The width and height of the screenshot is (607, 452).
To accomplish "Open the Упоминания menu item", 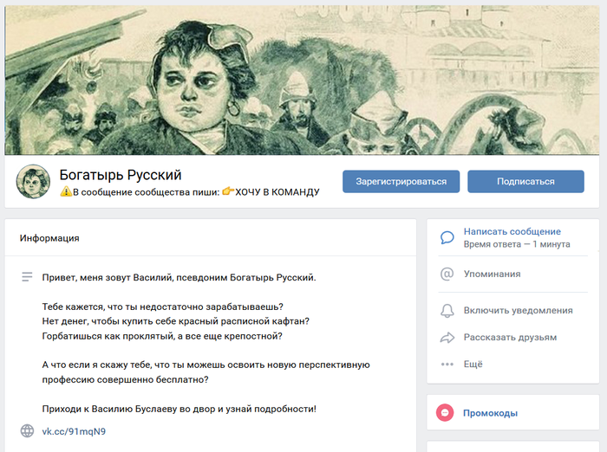I will point(492,274).
